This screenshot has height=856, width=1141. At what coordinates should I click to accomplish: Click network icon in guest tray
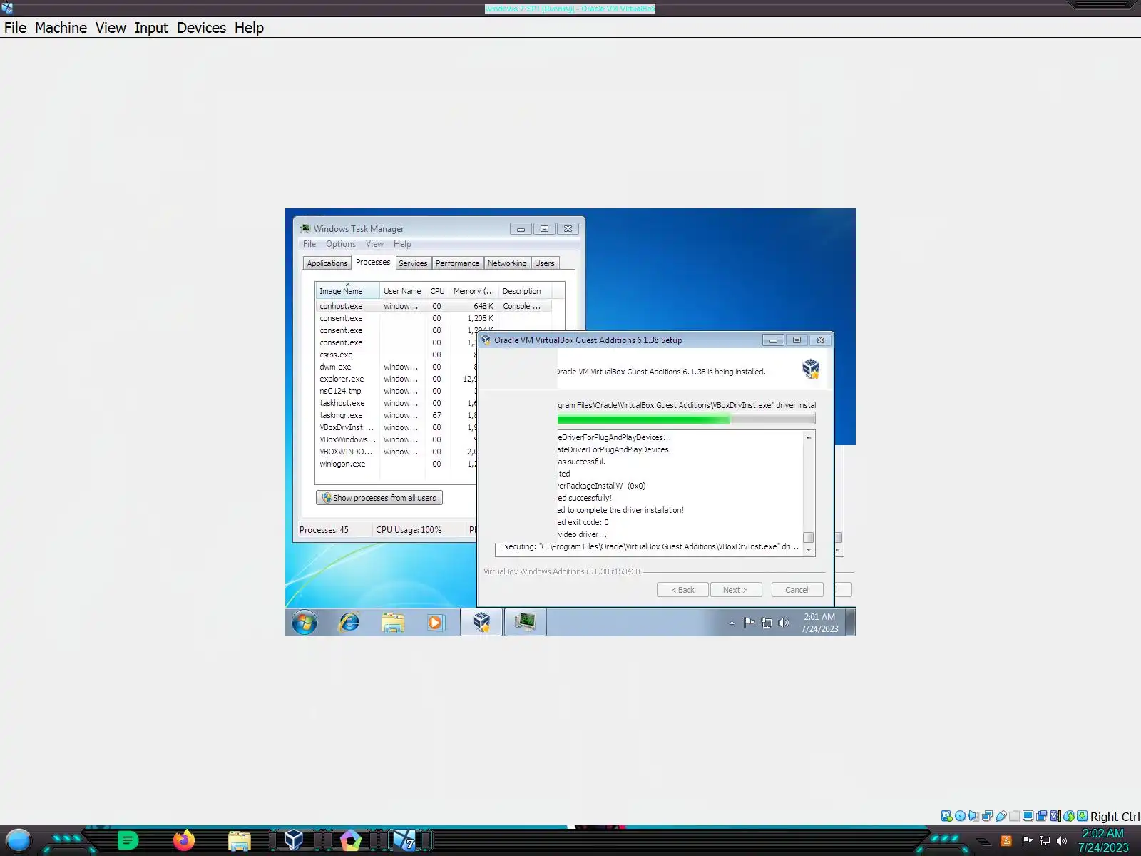point(767,623)
